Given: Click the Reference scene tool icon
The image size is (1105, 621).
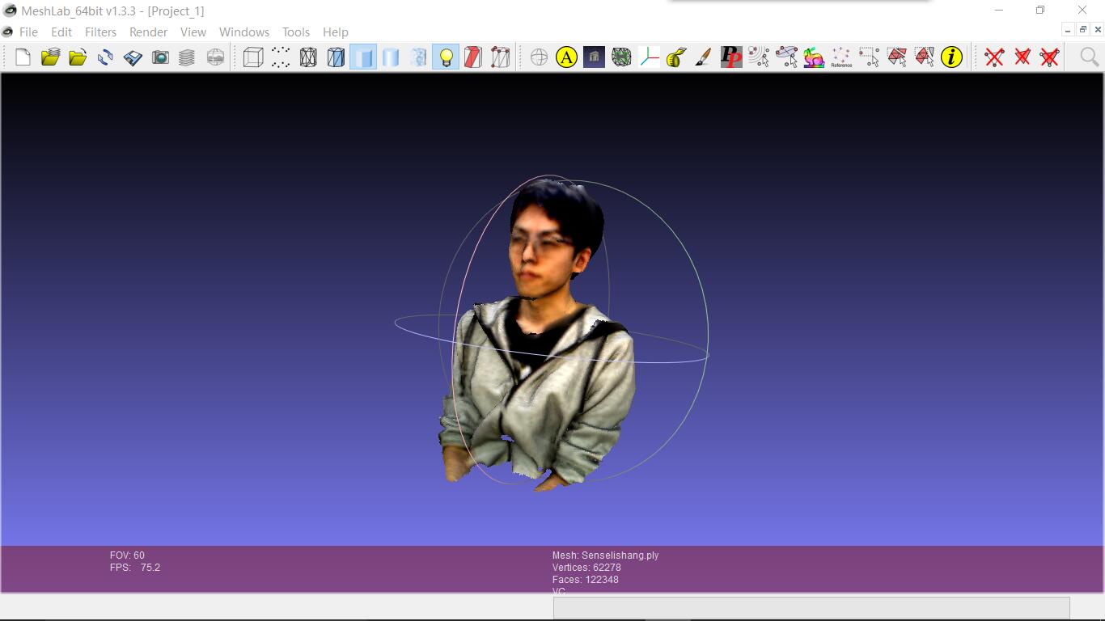Looking at the screenshot, I should tap(841, 57).
